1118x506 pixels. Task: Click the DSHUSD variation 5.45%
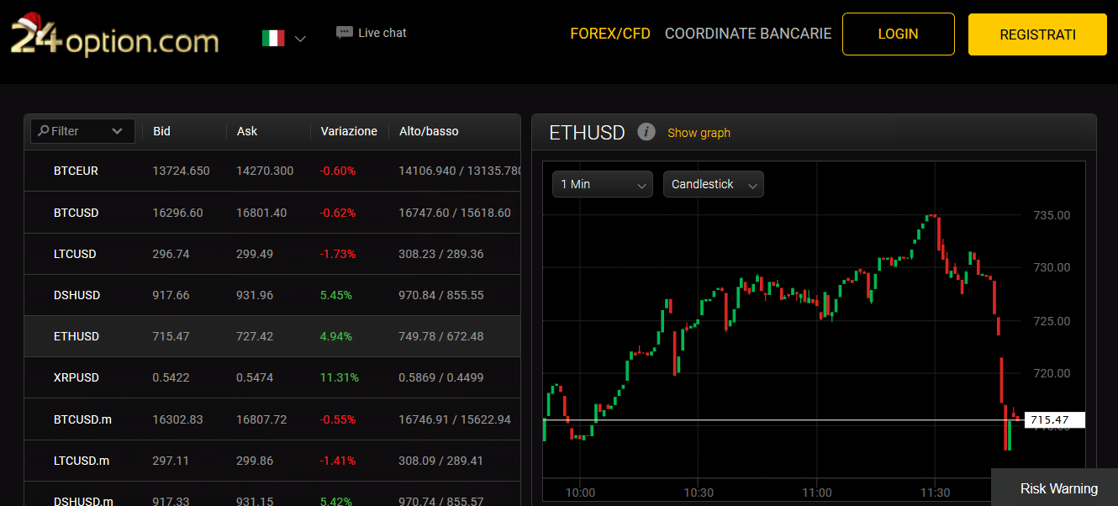coord(336,295)
